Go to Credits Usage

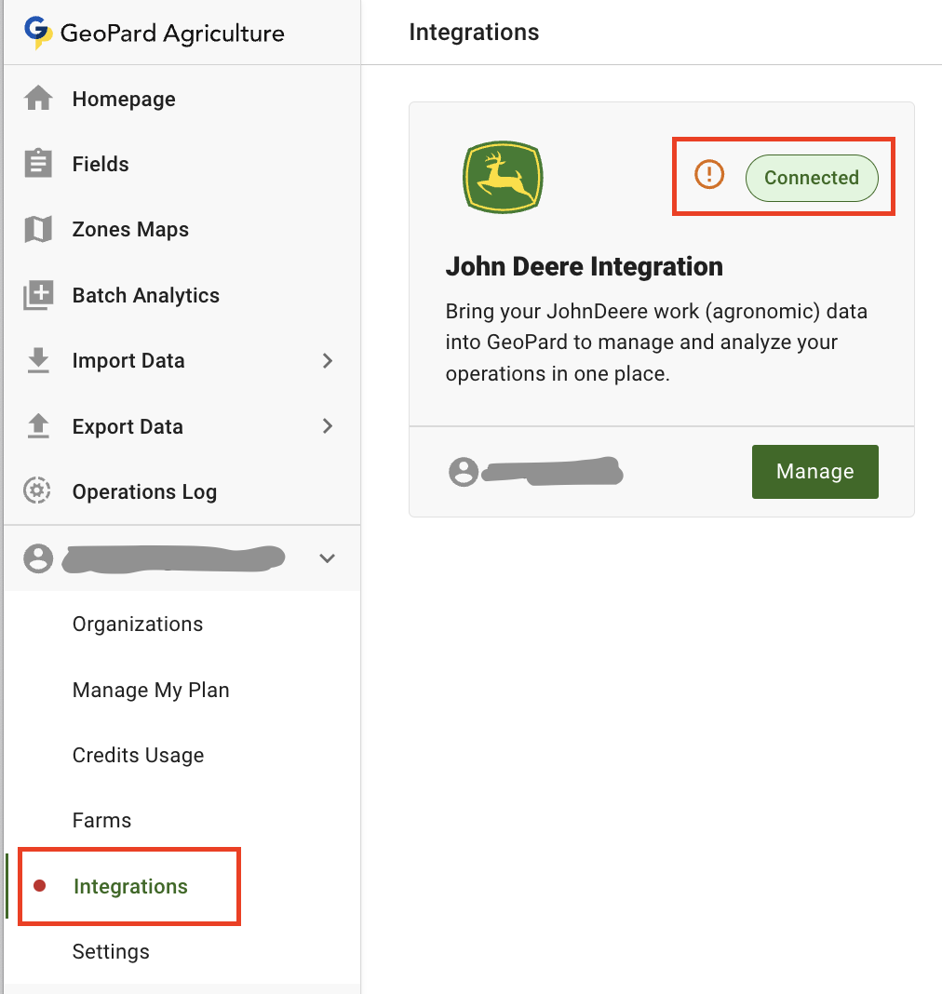tap(138, 756)
